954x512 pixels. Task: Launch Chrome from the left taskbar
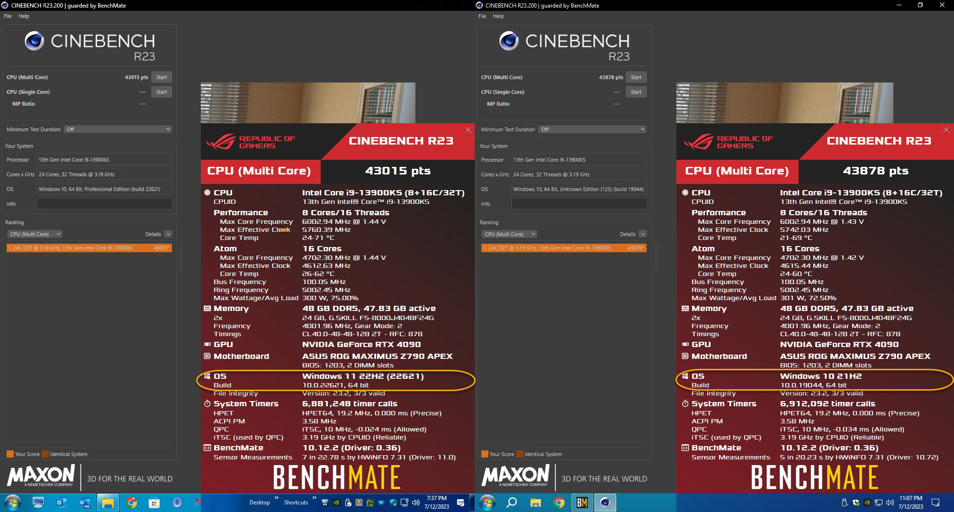click(131, 503)
